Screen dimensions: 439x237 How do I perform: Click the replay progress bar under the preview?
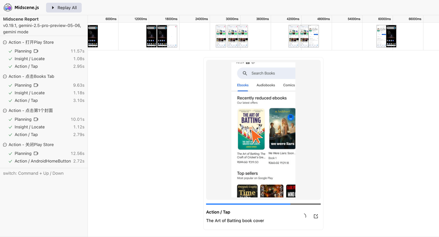[x=263, y=204]
